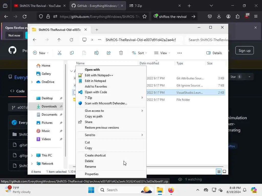Choose Open with Code in context menu
The height and width of the screenshot is (196, 262).
[111, 92]
